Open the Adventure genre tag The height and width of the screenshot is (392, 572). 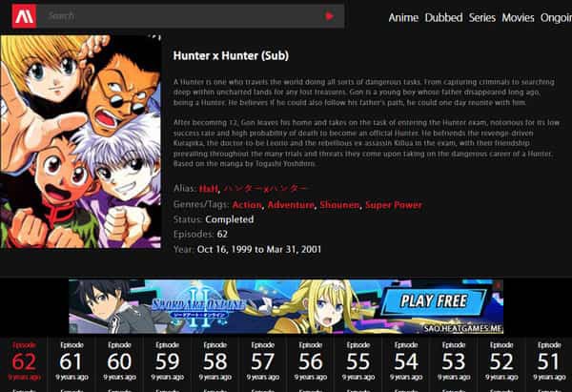[x=291, y=205]
